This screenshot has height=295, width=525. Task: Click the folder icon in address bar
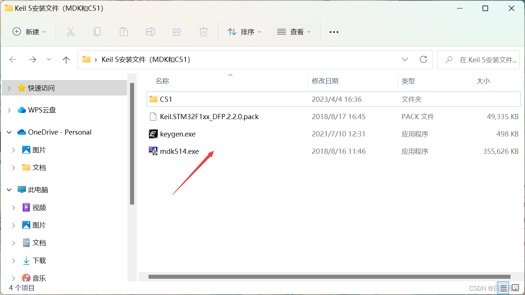coord(86,59)
